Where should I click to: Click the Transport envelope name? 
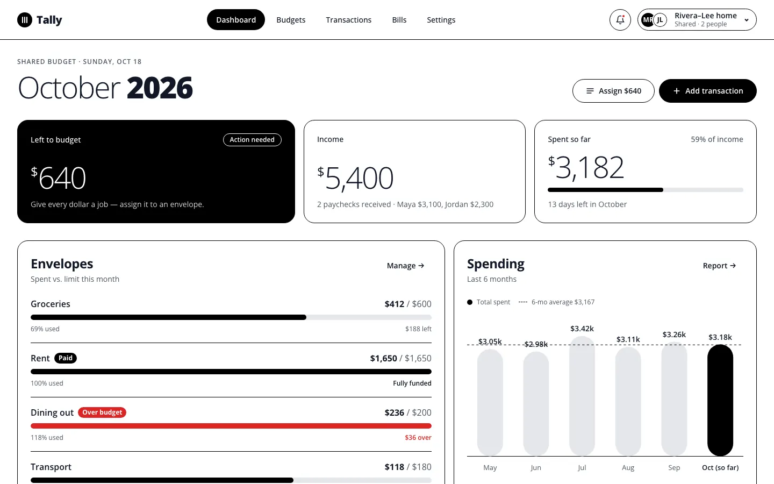click(51, 467)
